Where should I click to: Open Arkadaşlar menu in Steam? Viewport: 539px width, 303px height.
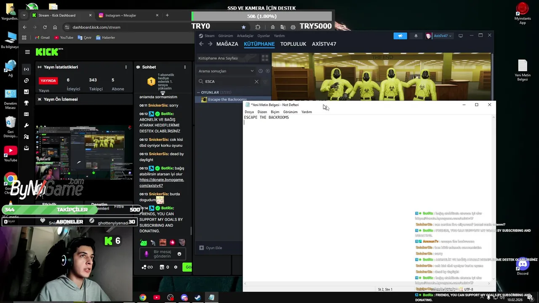[x=245, y=36]
